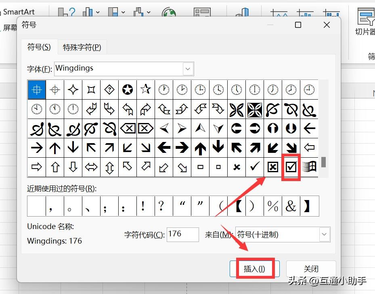Select the highlighted crosshair-square symbol
Screen dimensions: 375x294
point(37,90)
